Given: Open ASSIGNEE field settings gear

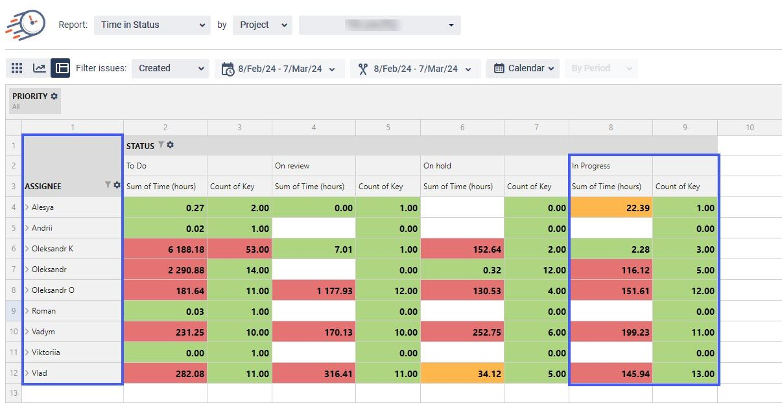Looking at the screenshot, I should point(117,185).
